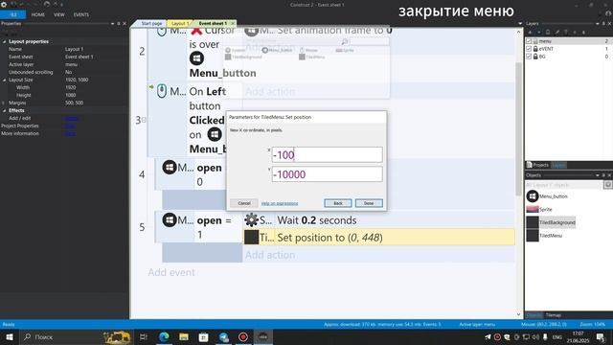The width and height of the screenshot is (613, 345).
Task: Click the lock icon of eVENT layer
Action: (x=535, y=49)
